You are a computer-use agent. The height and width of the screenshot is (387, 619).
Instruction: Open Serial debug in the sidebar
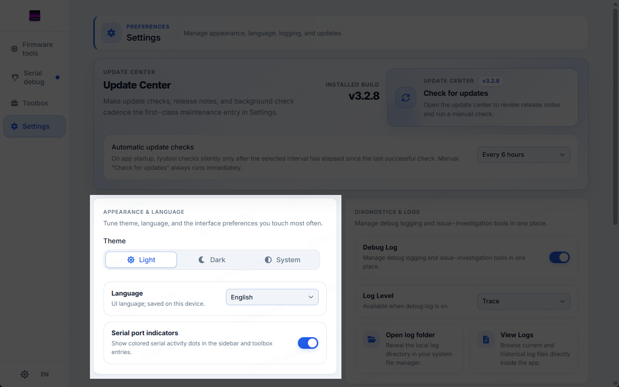pos(34,77)
